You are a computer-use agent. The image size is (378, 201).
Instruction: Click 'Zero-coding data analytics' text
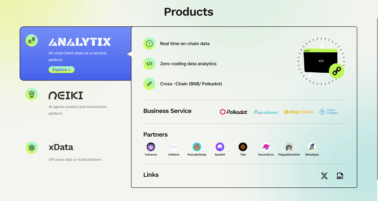(188, 64)
